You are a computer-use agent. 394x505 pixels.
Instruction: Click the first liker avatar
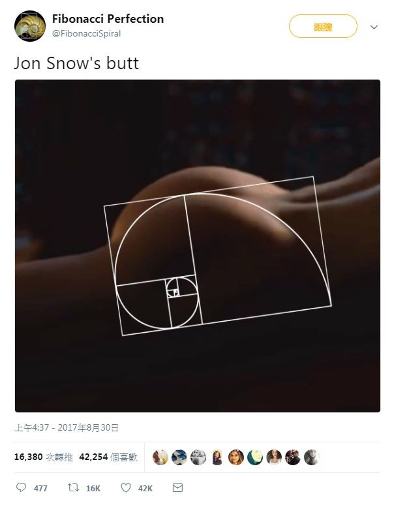point(160,457)
